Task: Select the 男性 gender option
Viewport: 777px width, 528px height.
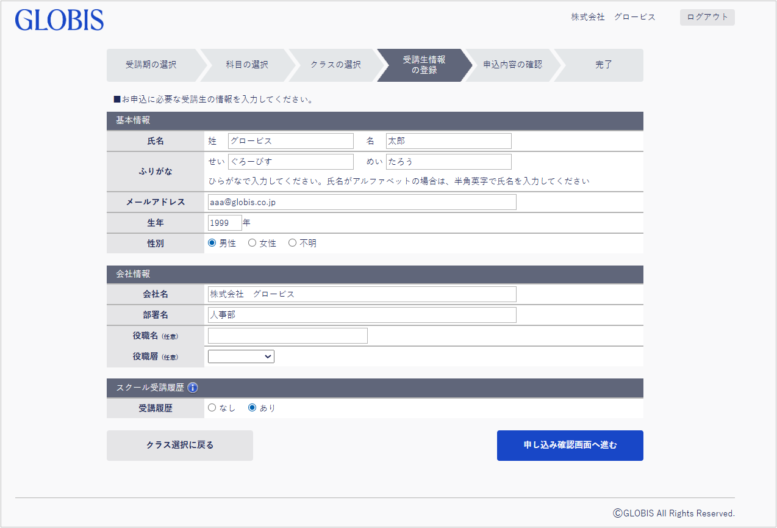Action: [213, 242]
